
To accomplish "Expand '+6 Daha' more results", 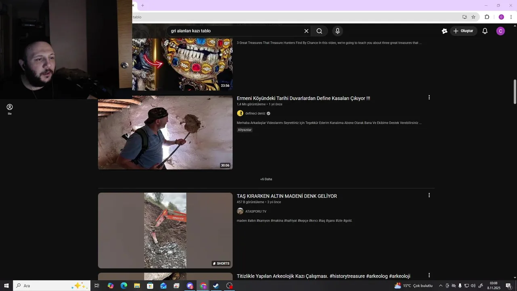I will pyautogui.click(x=266, y=179).
